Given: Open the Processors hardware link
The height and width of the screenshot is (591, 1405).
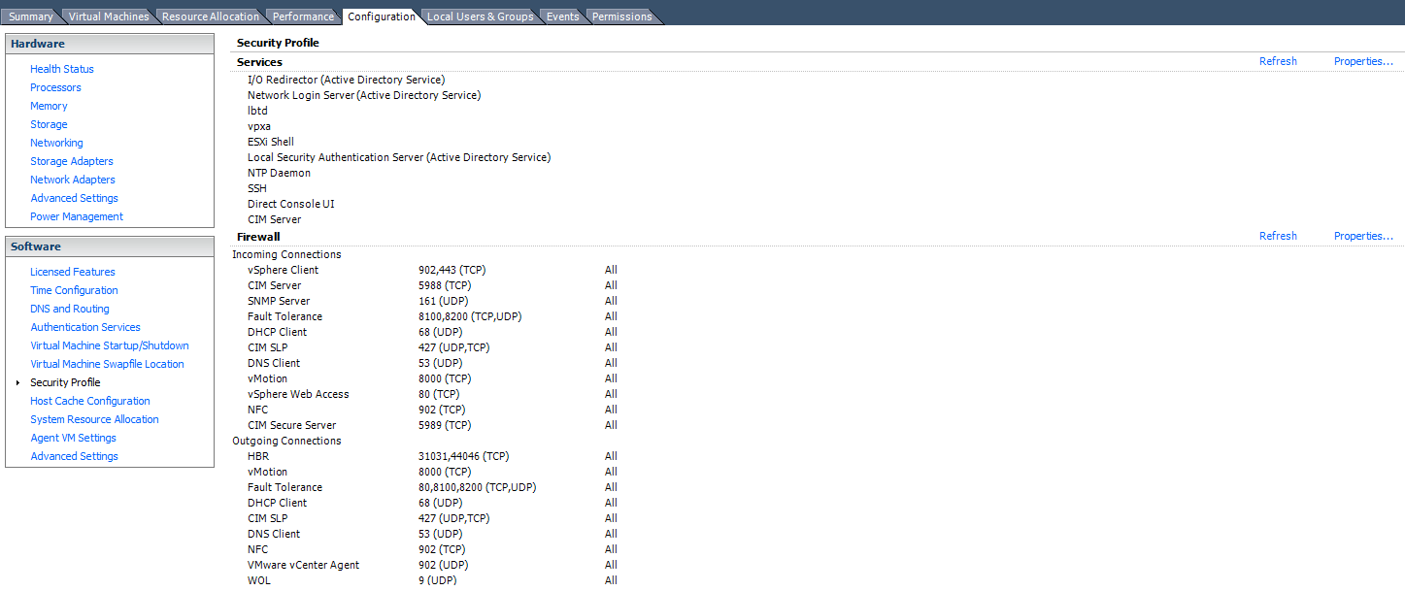Looking at the screenshot, I should click(x=55, y=87).
